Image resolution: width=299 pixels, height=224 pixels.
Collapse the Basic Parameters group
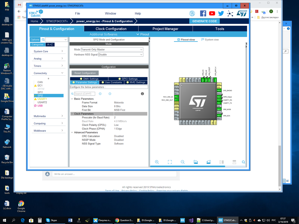point(72,99)
